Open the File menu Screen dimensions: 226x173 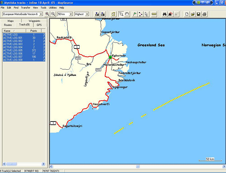point(2,8)
